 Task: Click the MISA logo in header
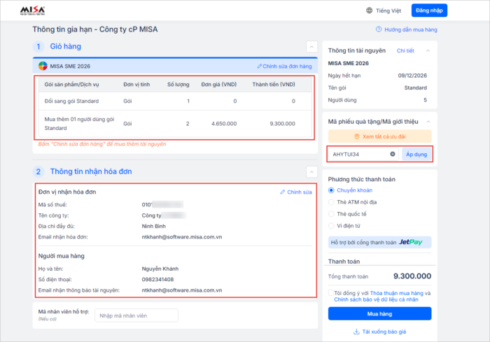coord(33,10)
